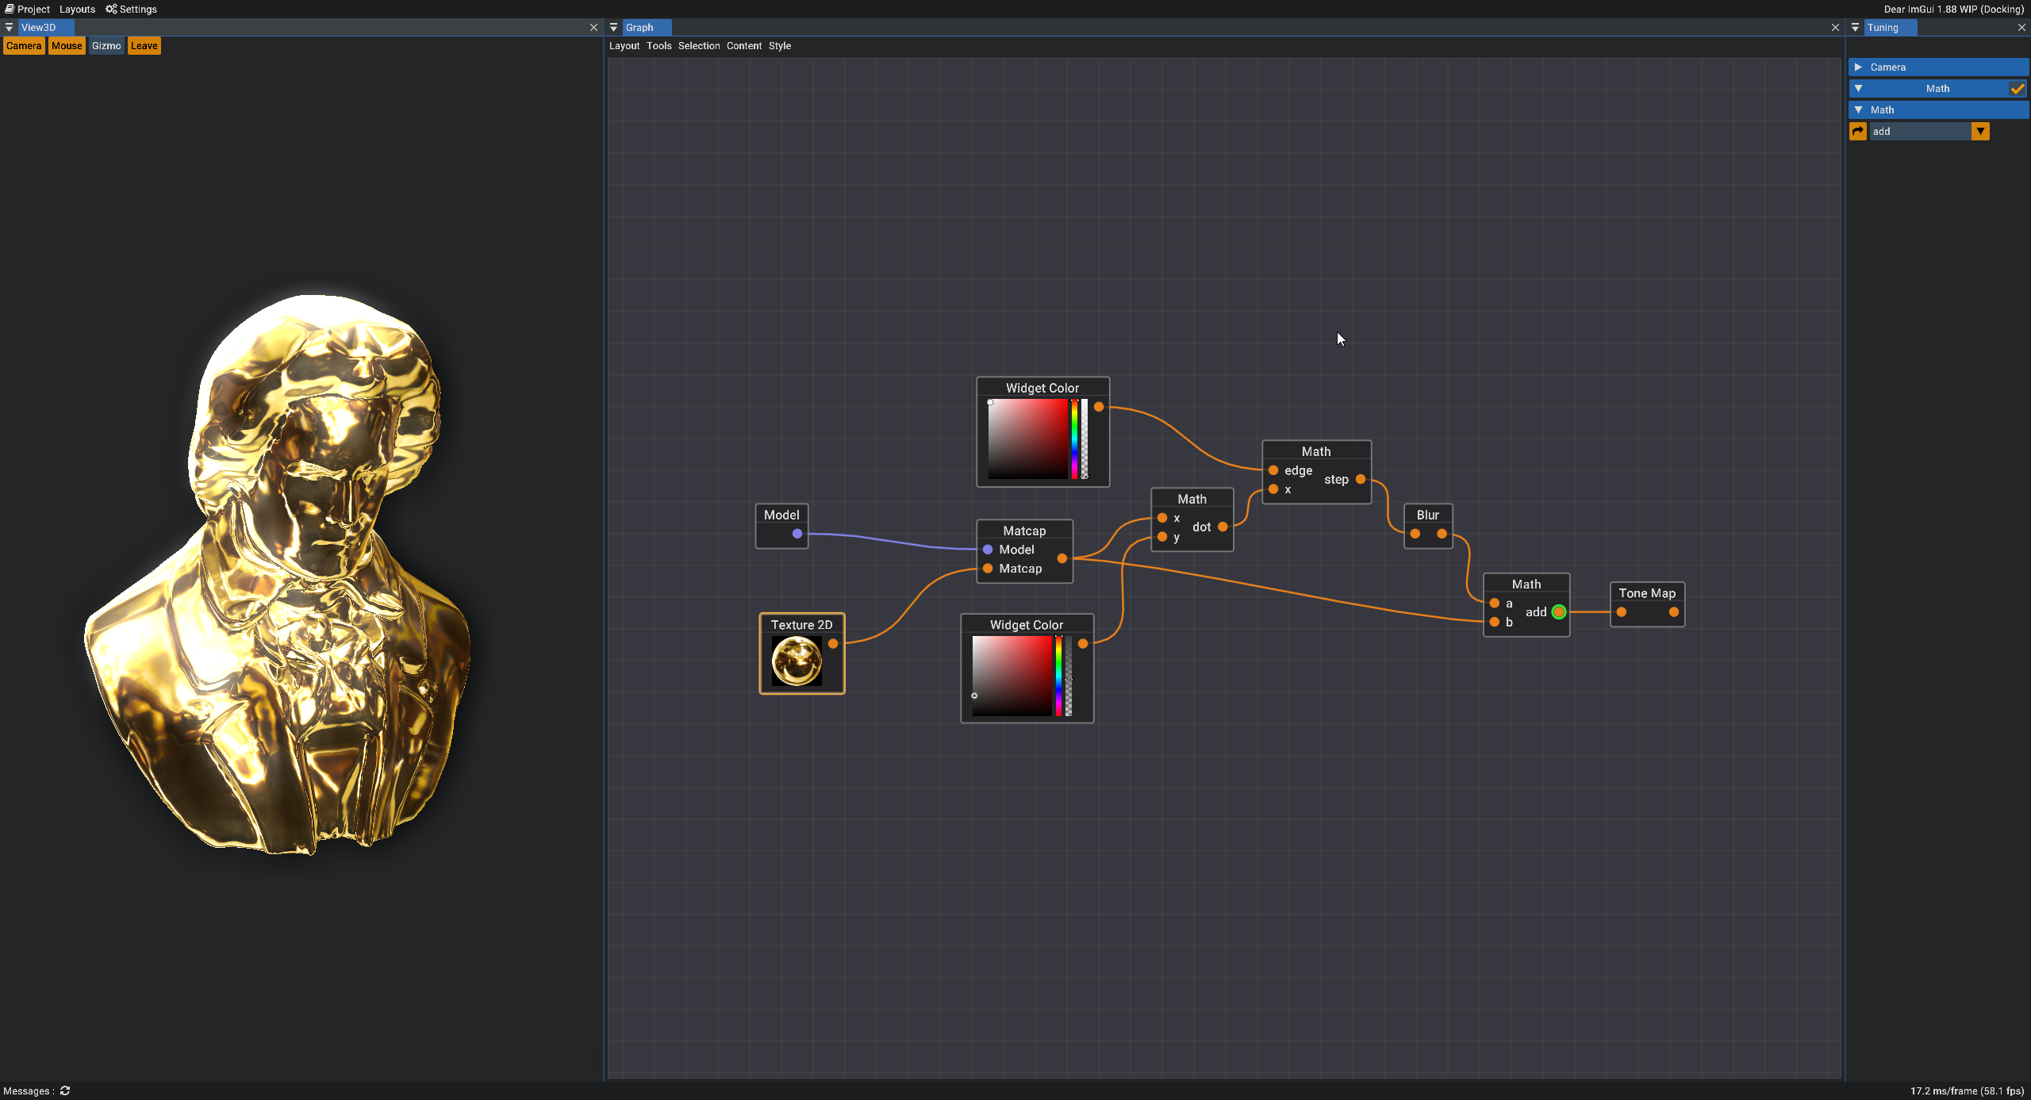Open the add operation dropdown arrow
Screen dimensions: 2031x1100
1981,132
